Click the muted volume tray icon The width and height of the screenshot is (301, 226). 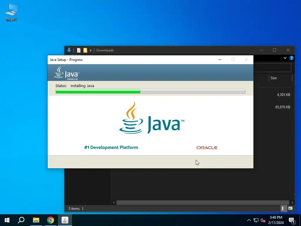(263, 220)
